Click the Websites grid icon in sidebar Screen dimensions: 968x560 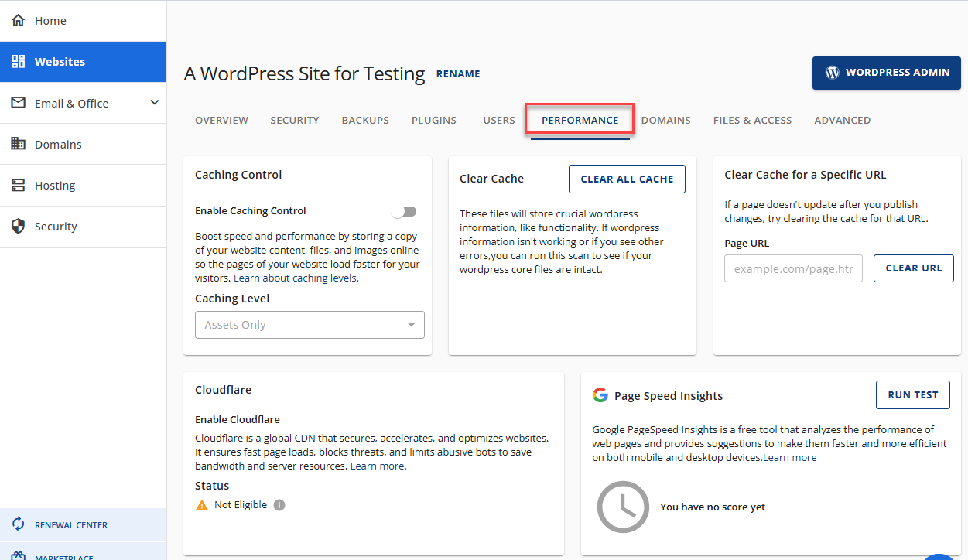(19, 62)
